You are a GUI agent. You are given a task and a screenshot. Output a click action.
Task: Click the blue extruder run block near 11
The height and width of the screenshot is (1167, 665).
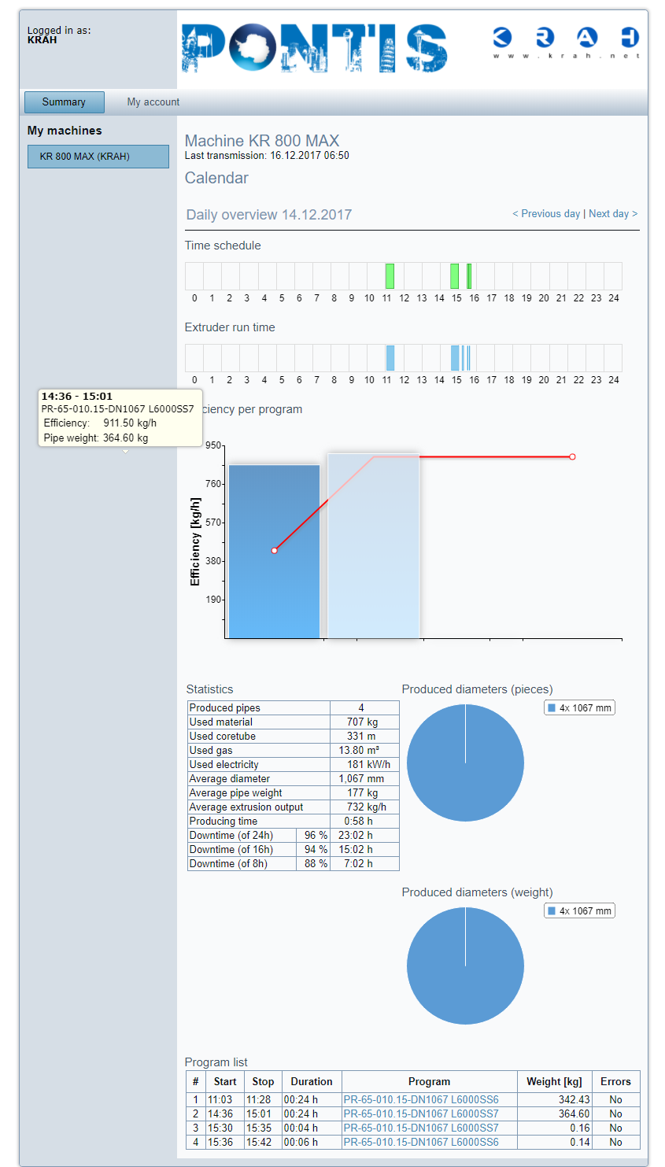tap(390, 358)
